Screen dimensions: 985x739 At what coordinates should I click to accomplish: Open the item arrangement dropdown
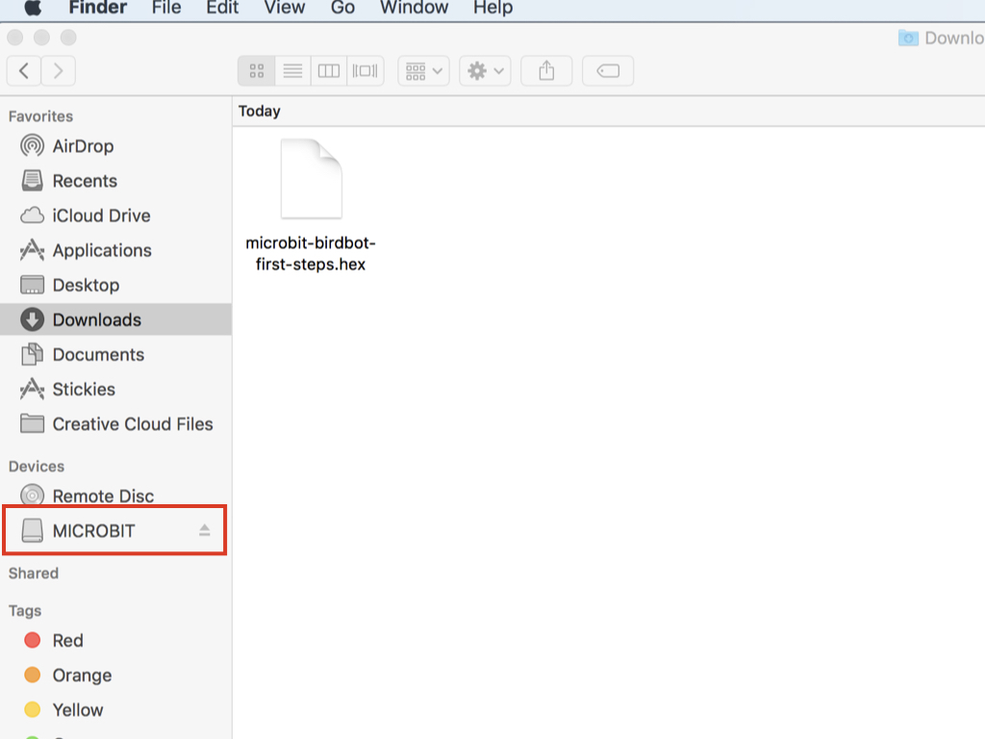click(423, 70)
